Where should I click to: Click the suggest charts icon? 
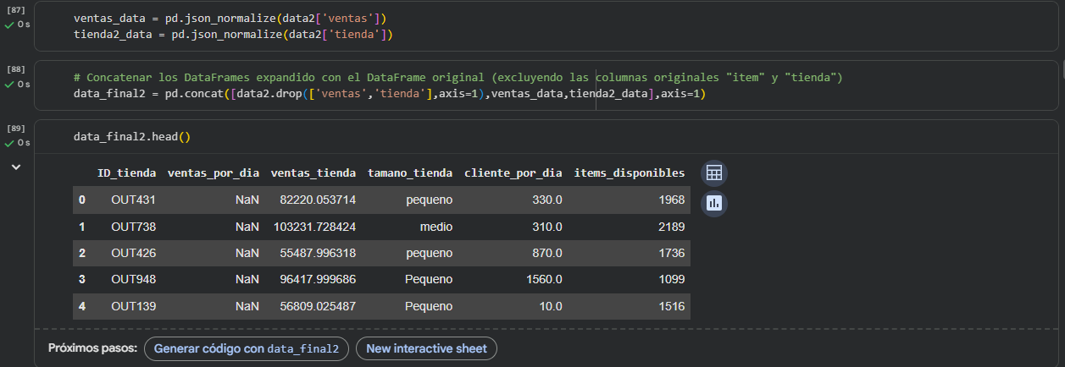713,203
